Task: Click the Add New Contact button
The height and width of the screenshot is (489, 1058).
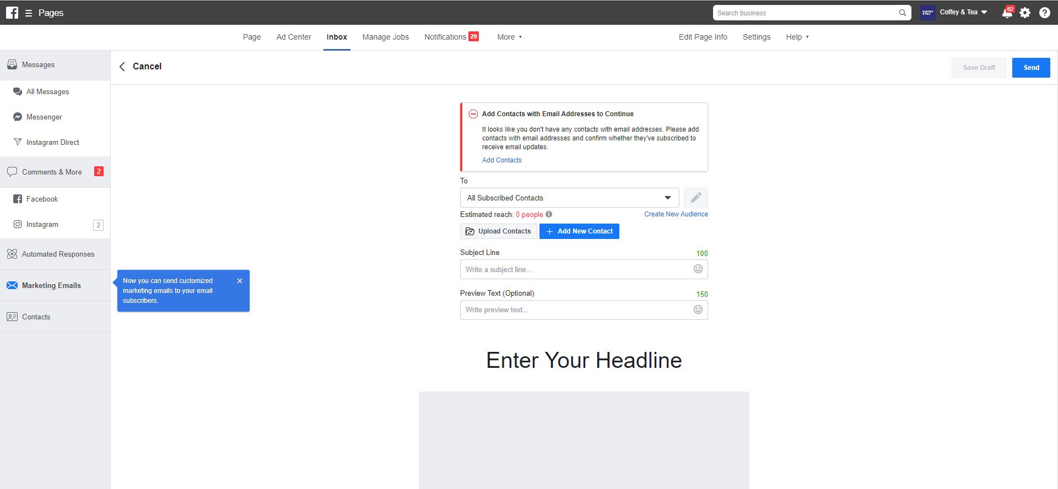Action: [x=579, y=231]
